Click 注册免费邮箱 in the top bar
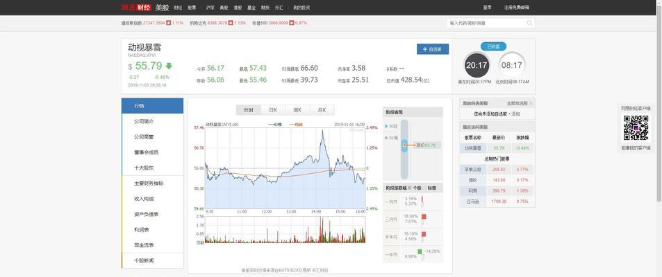The height and width of the screenshot is (277, 662). [516, 7]
